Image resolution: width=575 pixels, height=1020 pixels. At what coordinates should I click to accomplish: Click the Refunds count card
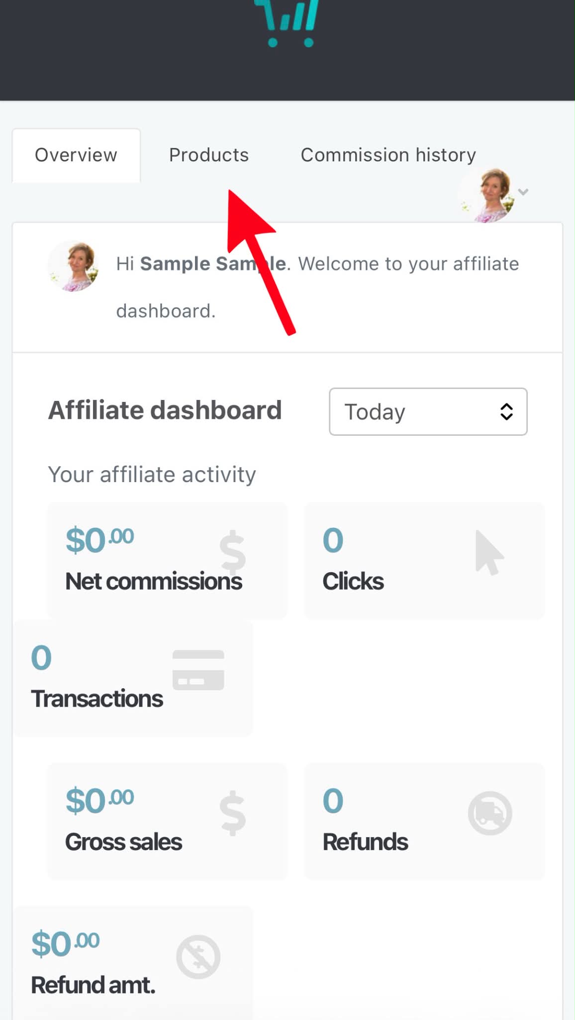[x=425, y=821]
